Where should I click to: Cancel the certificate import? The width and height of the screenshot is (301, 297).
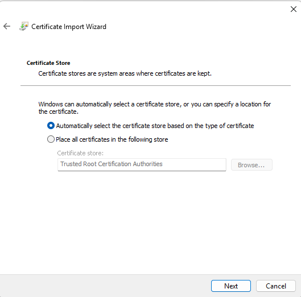(276, 286)
